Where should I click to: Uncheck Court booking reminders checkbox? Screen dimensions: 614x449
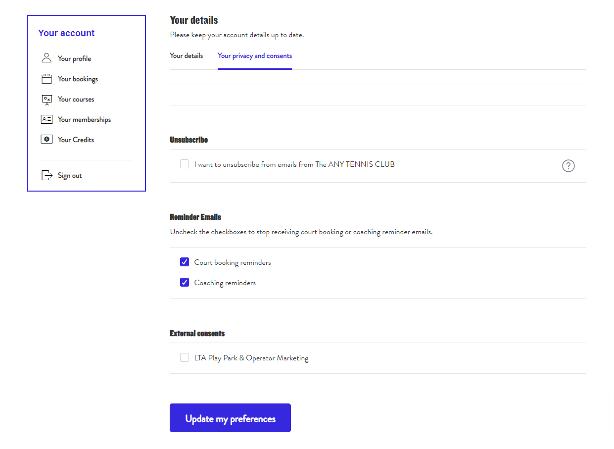point(185,262)
